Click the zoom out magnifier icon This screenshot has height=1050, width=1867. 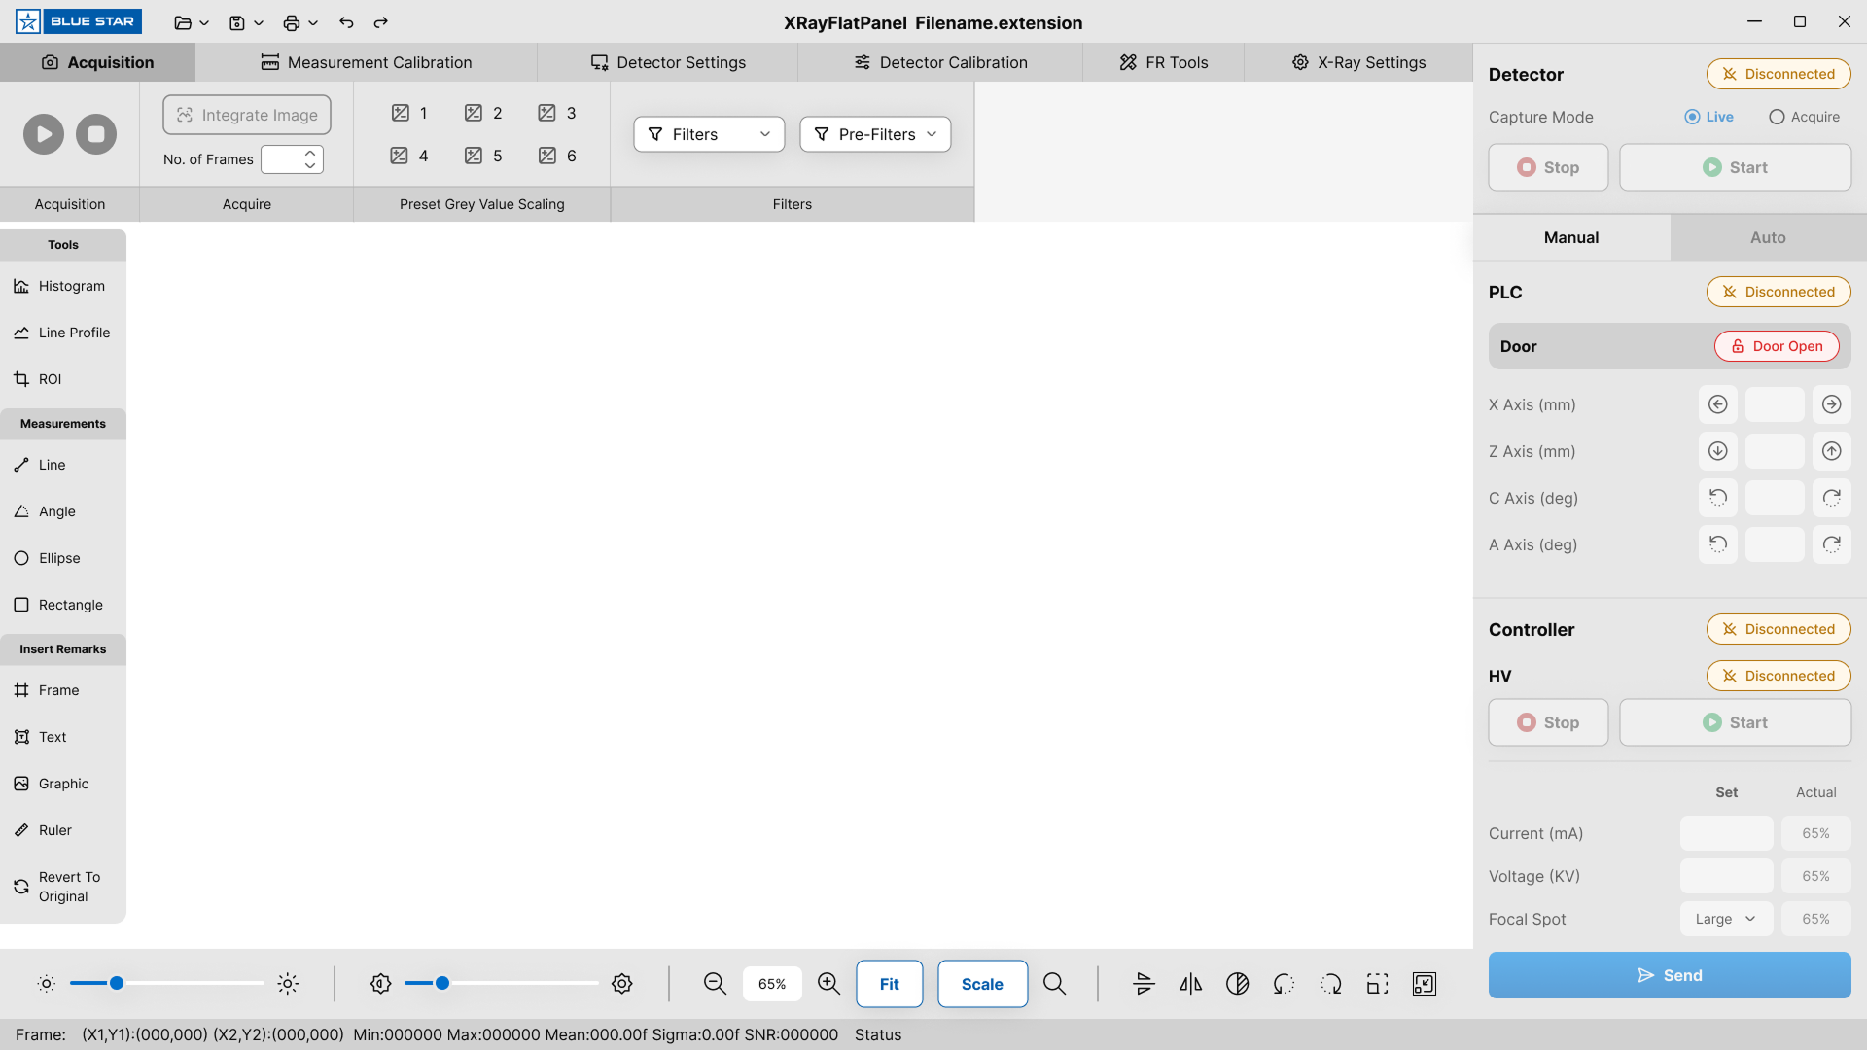(715, 984)
